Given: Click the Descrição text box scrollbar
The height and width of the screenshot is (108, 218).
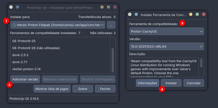Looking at the screenshot, I should click(x=201, y=63).
